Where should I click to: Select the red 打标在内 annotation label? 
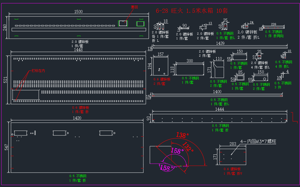[38, 71]
